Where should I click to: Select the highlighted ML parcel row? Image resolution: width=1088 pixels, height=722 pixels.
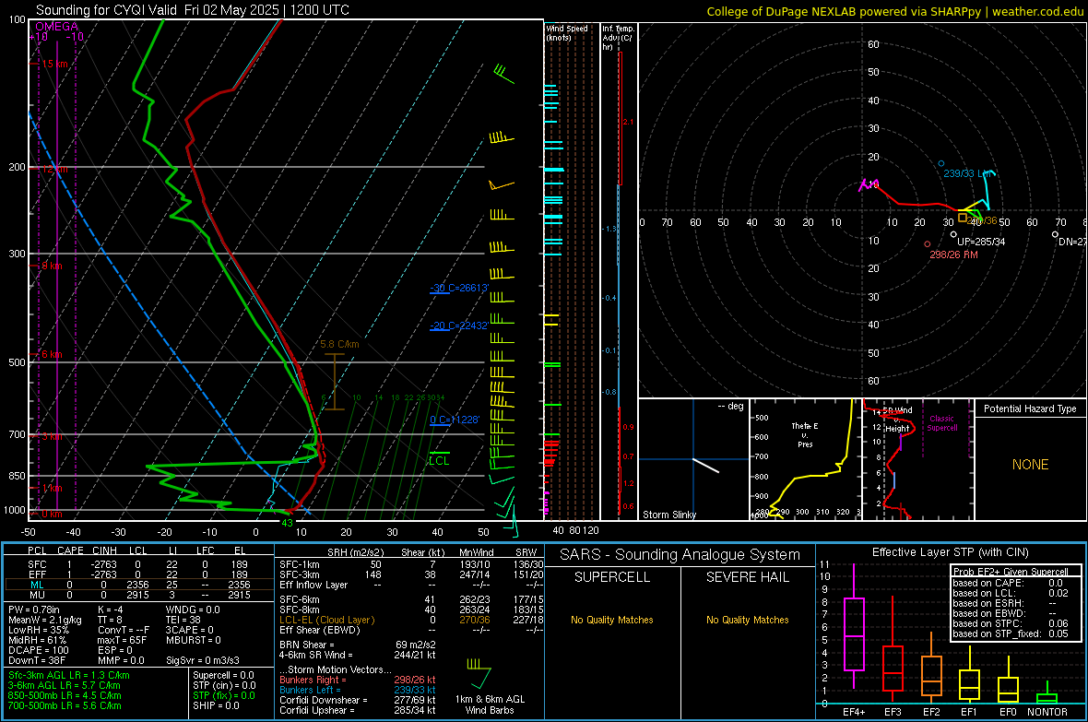(138, 585)
